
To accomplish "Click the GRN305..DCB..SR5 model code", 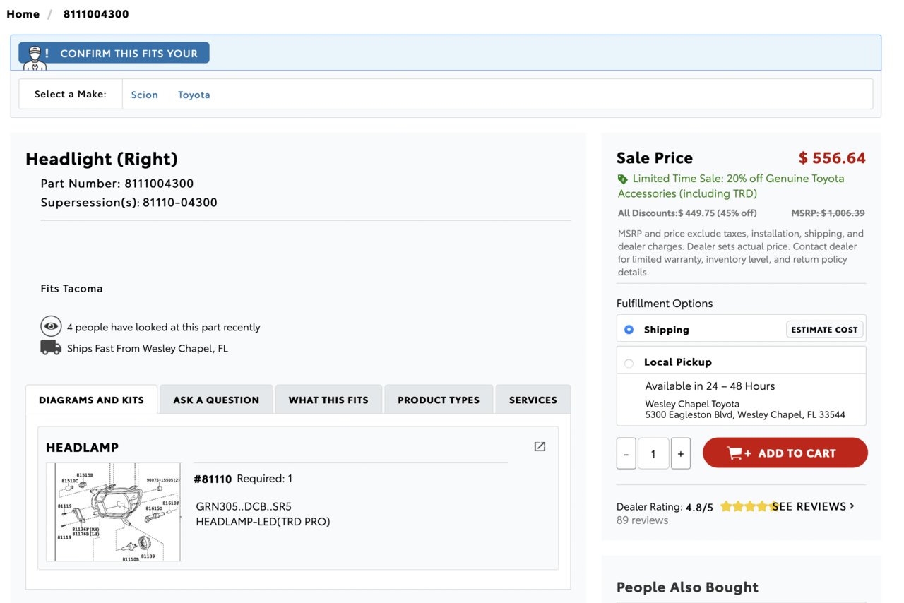I will pyautogui.click(x=244, y=506).
